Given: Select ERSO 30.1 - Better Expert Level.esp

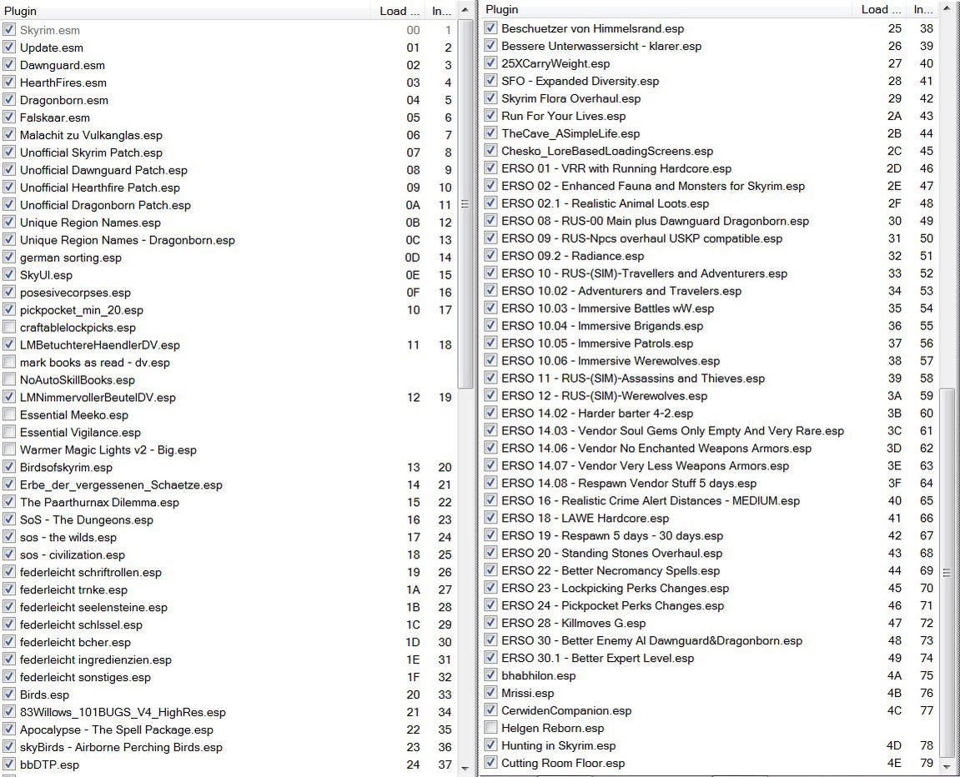Looking at the screenshot, I should tap(597, 658).
